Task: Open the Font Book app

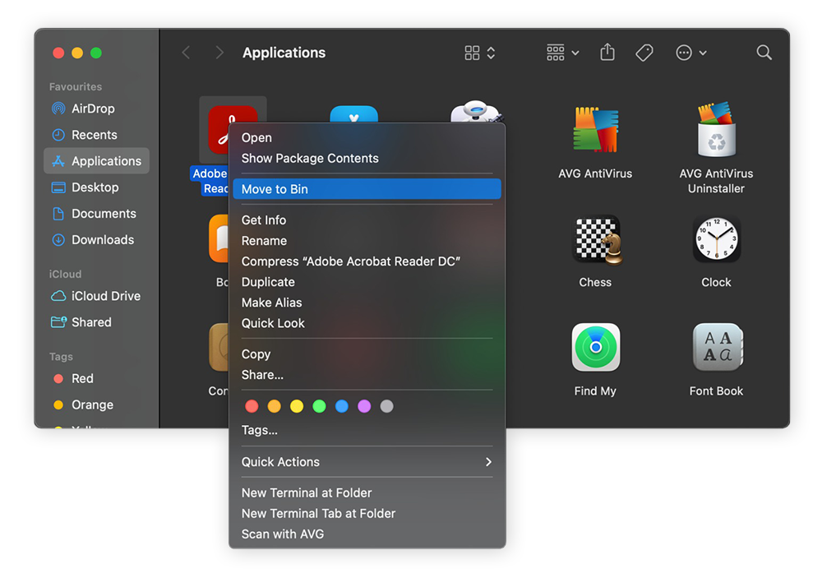Action: tap(716, 347)
